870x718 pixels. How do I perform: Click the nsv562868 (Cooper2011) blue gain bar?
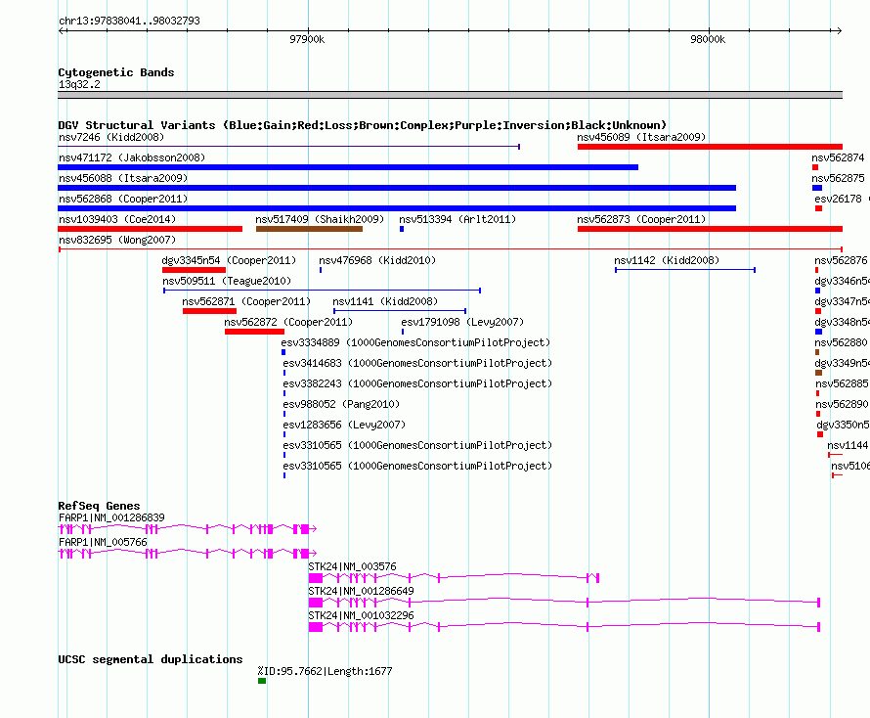point(397,208)
